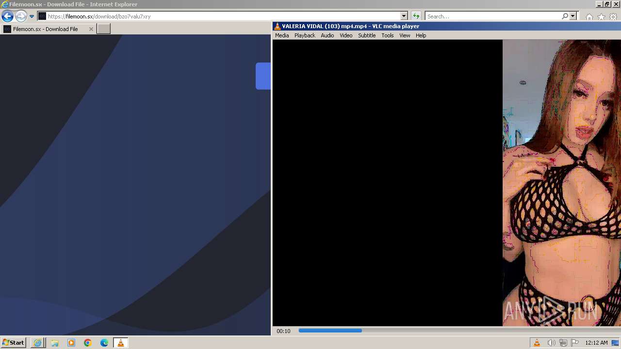621x349 pixels.
Task: Open the Internet Explorer Tools gear icon
Action: [x=613, y=16]
